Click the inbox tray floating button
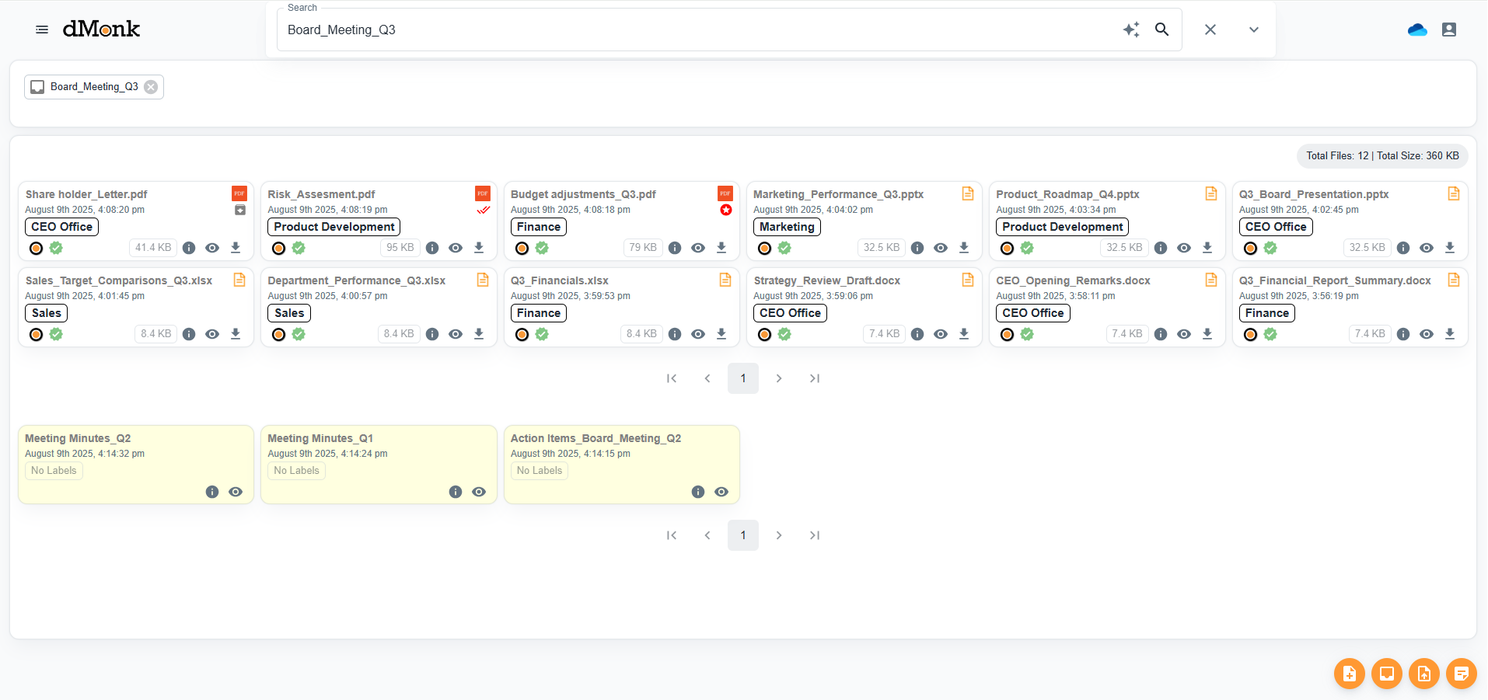 [x=1386, y=674]
